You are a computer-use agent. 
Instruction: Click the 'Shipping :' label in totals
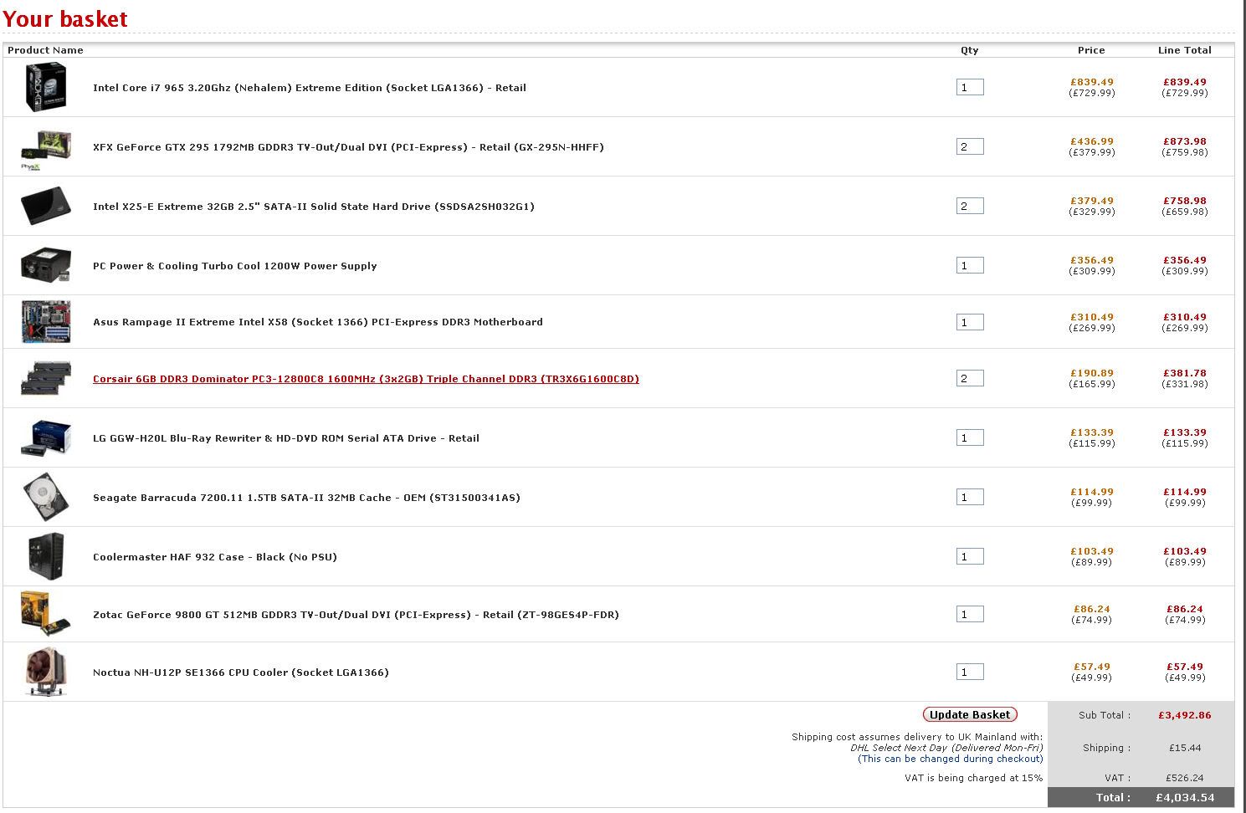click(1106, 748)
